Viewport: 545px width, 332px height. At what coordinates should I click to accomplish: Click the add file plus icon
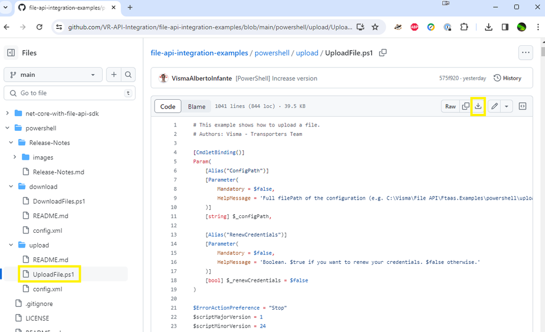point(114,75)
